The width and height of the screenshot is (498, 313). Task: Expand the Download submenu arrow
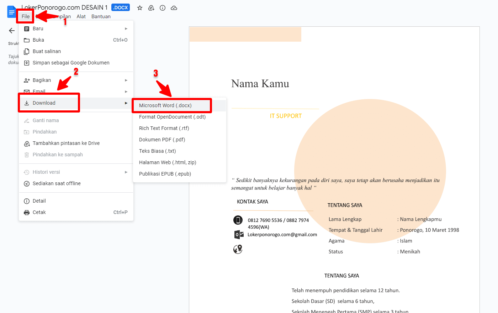pos(126,103)
